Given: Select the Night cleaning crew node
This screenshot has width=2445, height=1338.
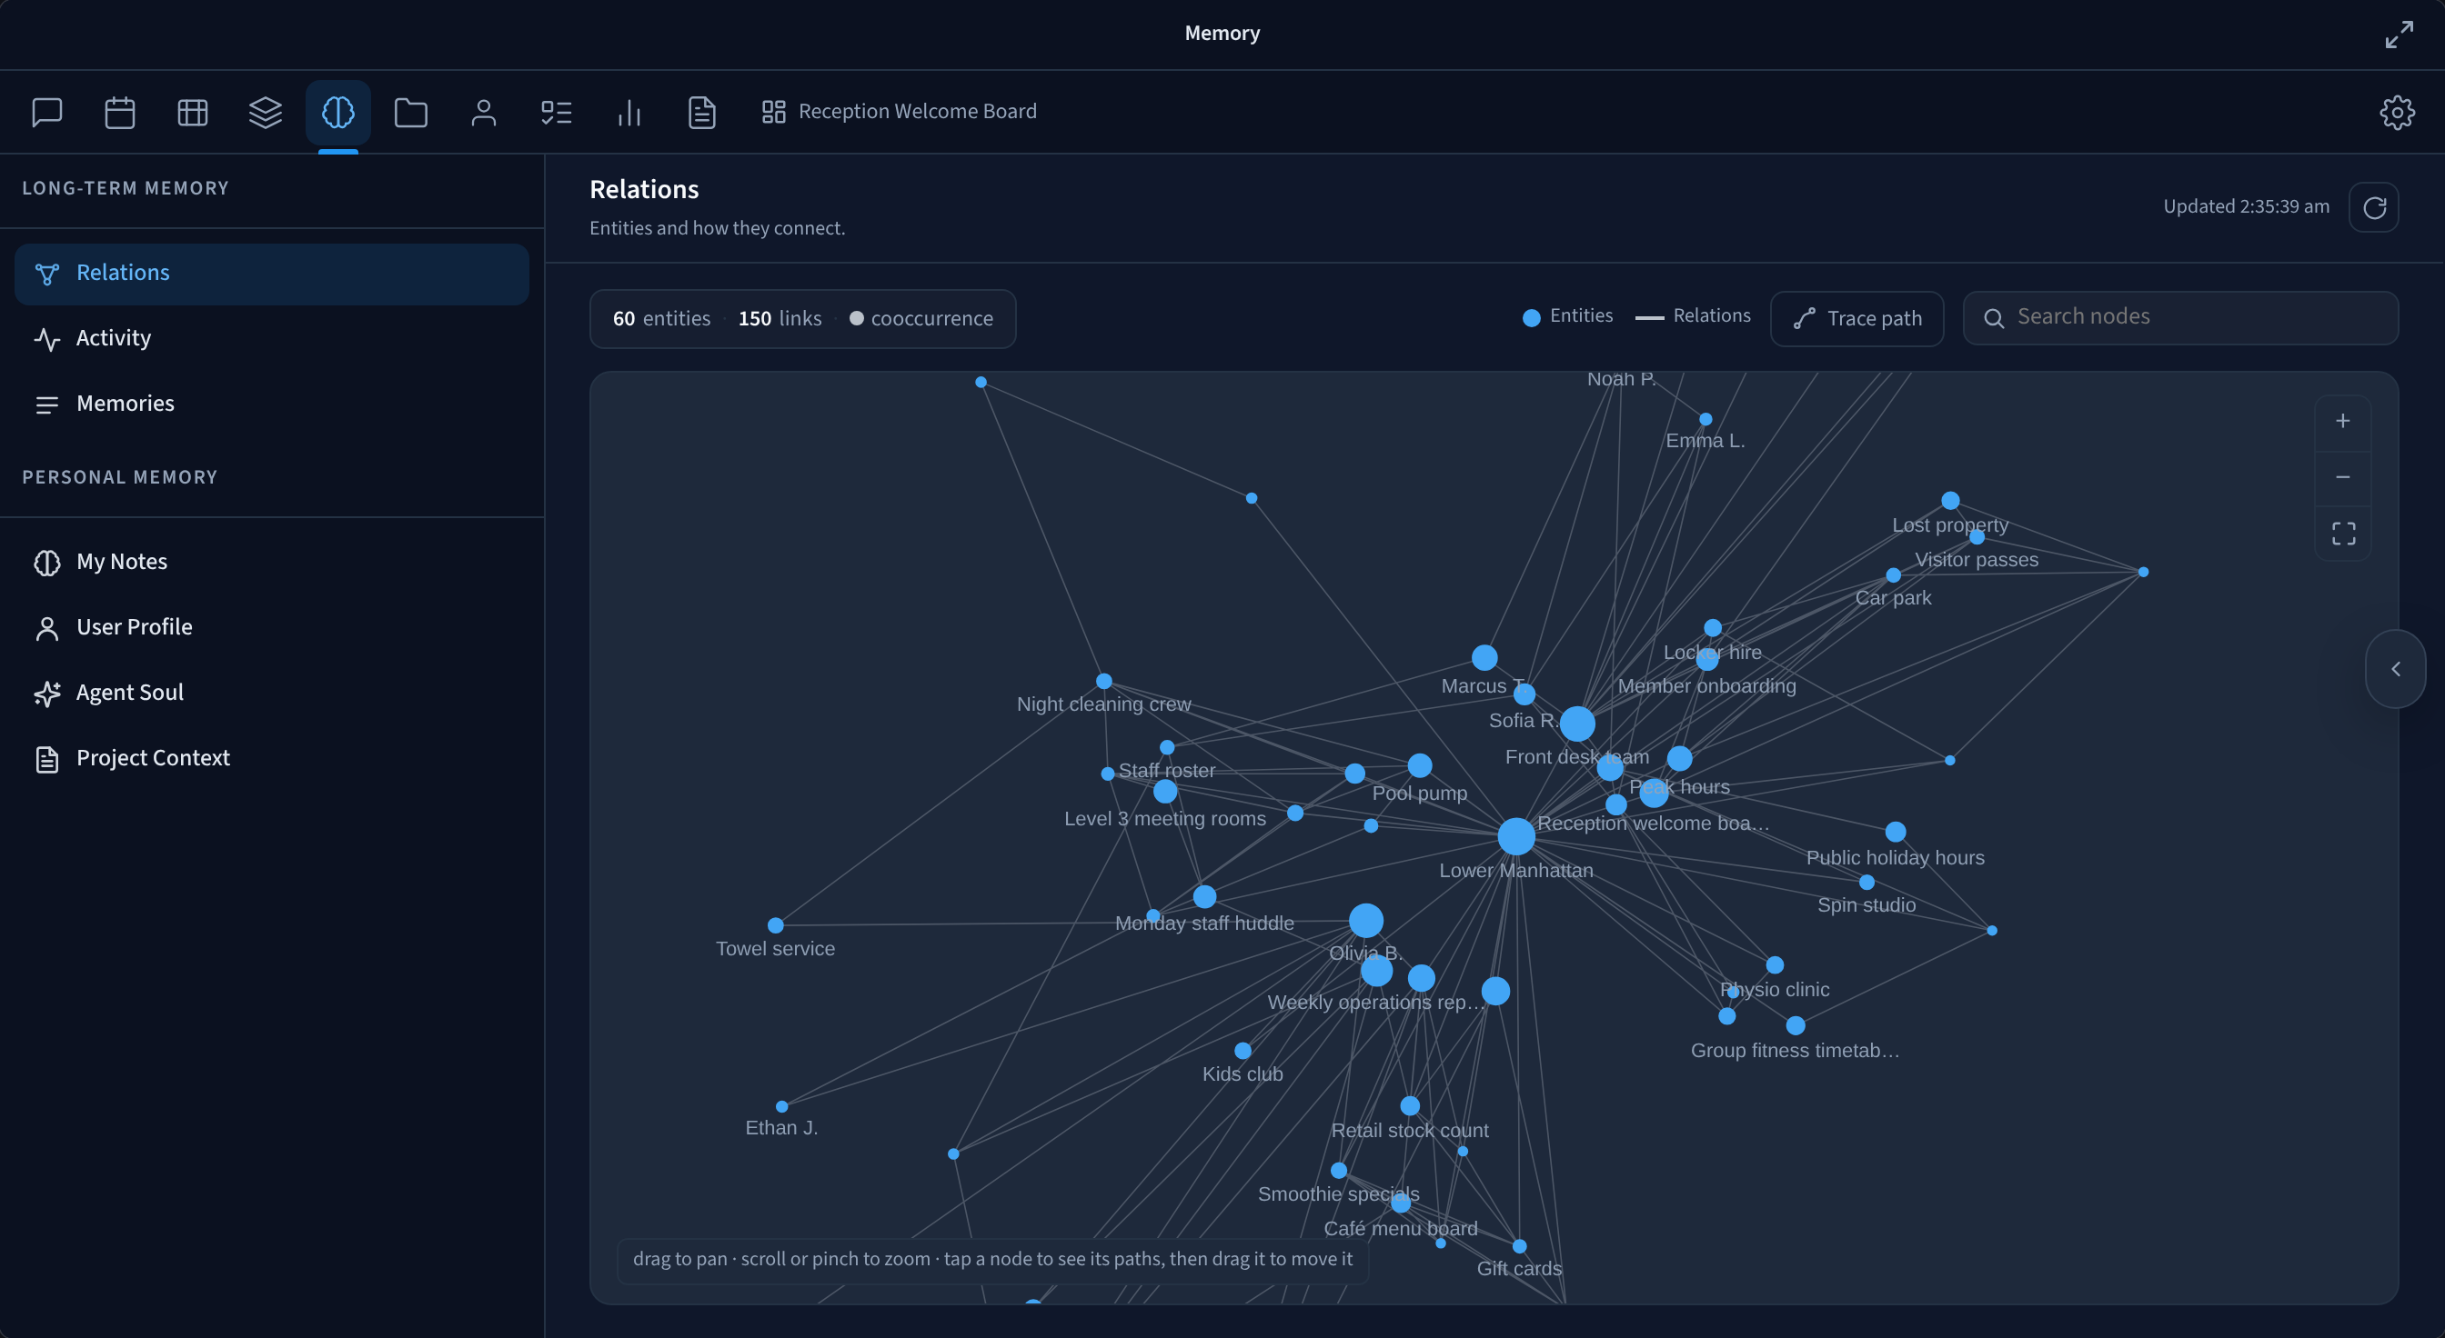Looking at the screenshot, I should [x=1103, y=681].
